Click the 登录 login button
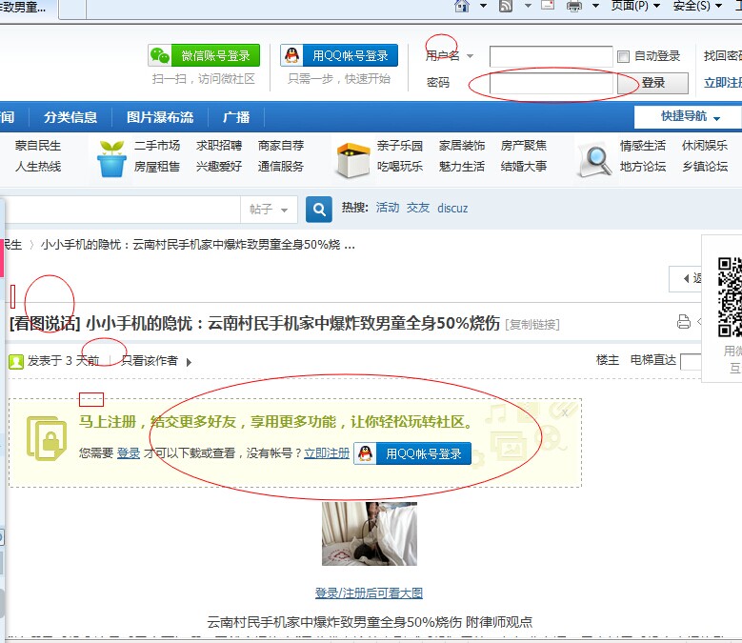The width and height of the screenshot is (742, 643). 653,83
